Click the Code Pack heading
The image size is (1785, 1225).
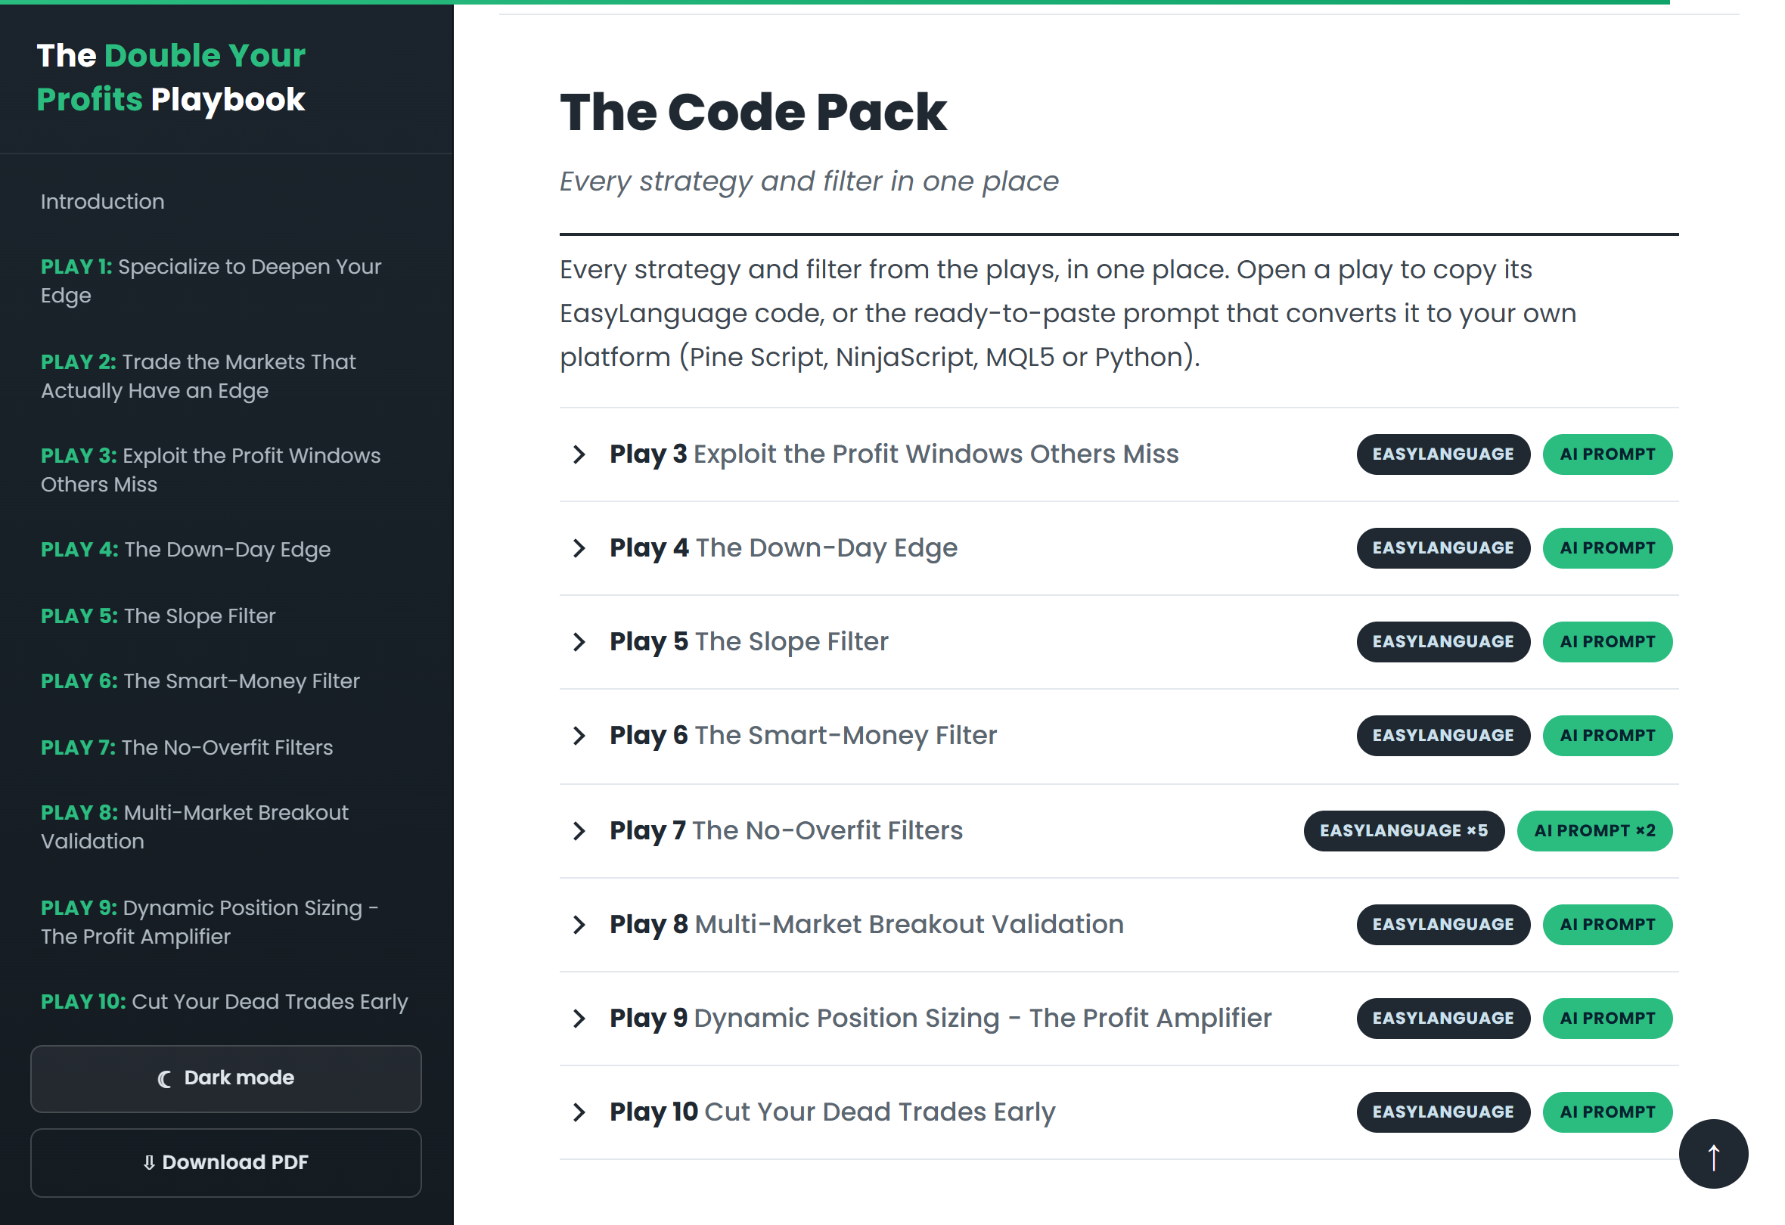(753, 112)
